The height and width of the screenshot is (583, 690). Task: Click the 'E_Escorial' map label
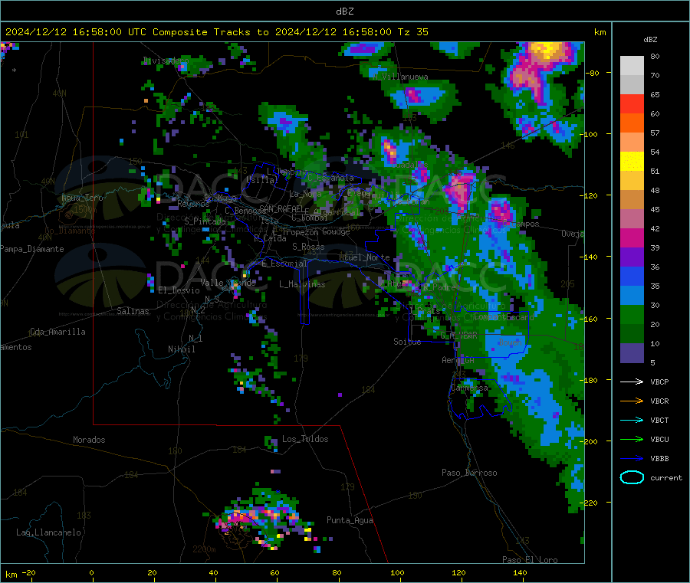284,264
